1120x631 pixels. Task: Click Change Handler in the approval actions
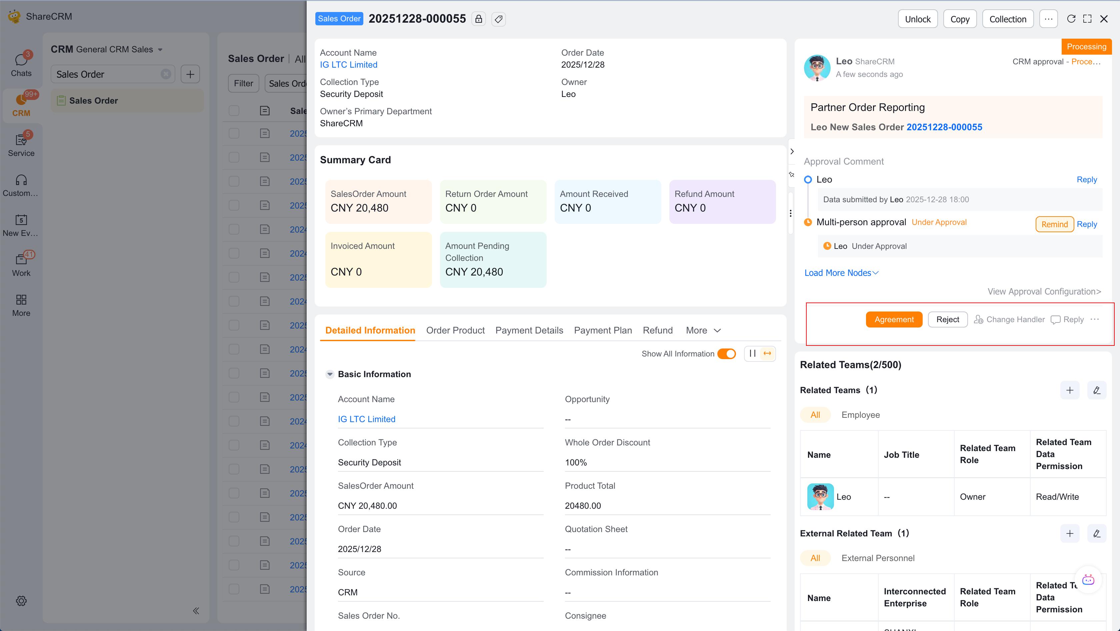point(1009,319)
